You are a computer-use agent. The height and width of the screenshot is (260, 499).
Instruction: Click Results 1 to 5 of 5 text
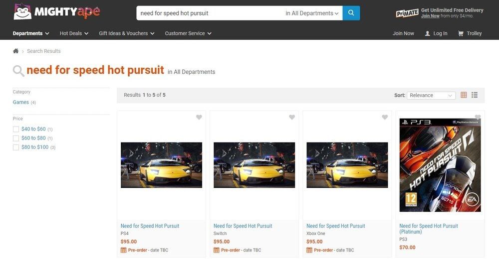coord(145,95)
